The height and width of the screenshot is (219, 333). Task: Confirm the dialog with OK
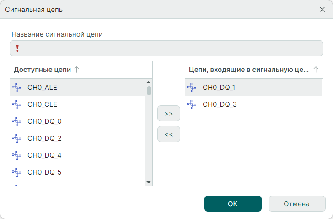pos(233,204)
